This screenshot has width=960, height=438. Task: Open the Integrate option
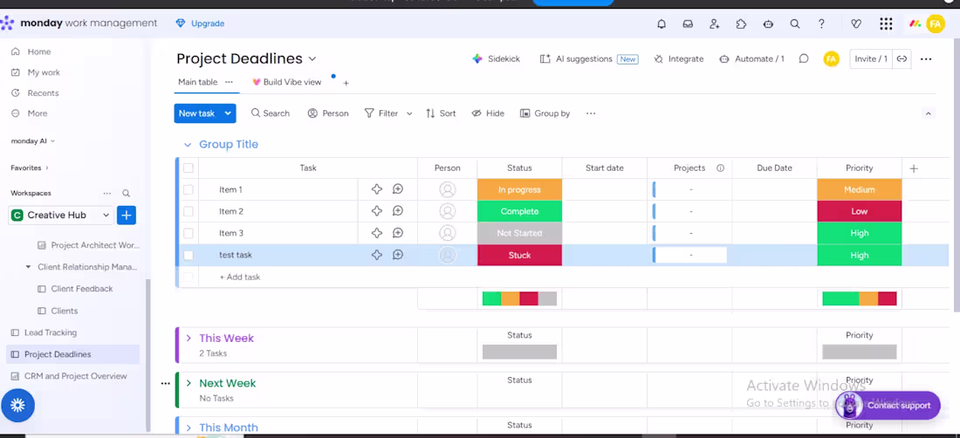(679, 58)
